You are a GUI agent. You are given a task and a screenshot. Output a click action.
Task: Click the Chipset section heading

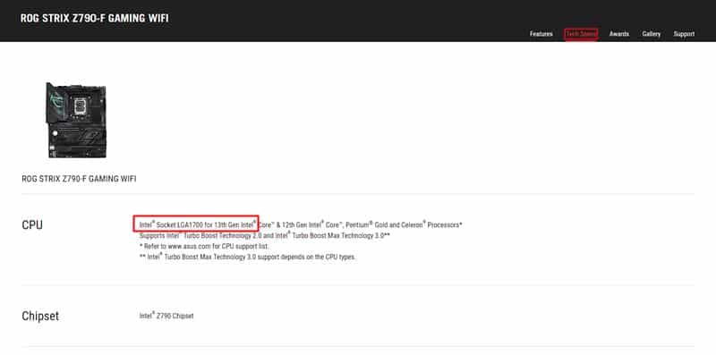[40, 317]
